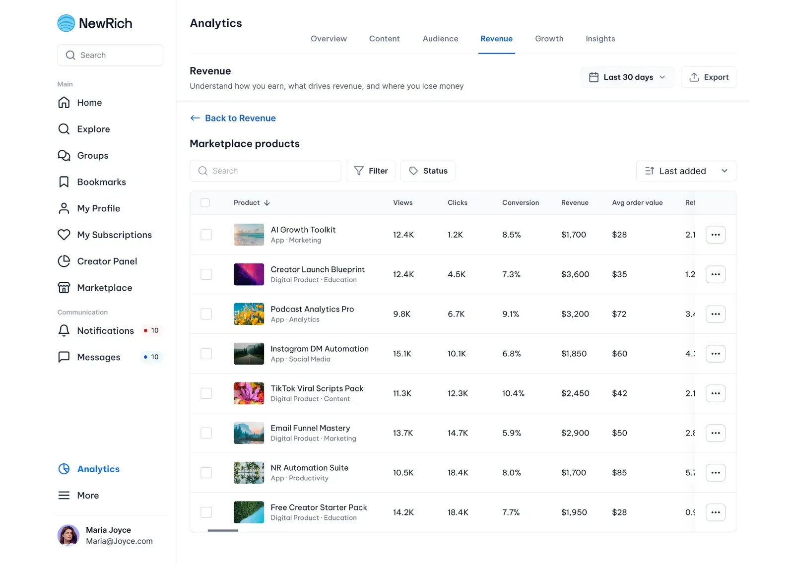The width and height of the screenshot is (794, 564).
Task: Check the AI Growth Toolkit row checkbox
Action: pyautogui.click(x=206, y=235)
